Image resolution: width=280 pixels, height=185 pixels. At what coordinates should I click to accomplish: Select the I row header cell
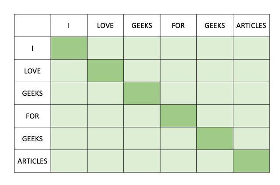(32, 48)
